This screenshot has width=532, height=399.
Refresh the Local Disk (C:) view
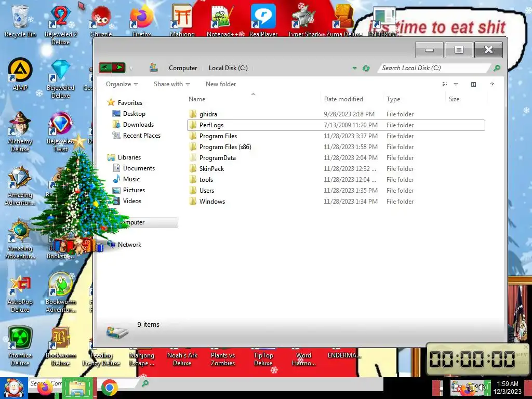click(x=366, y=68)
